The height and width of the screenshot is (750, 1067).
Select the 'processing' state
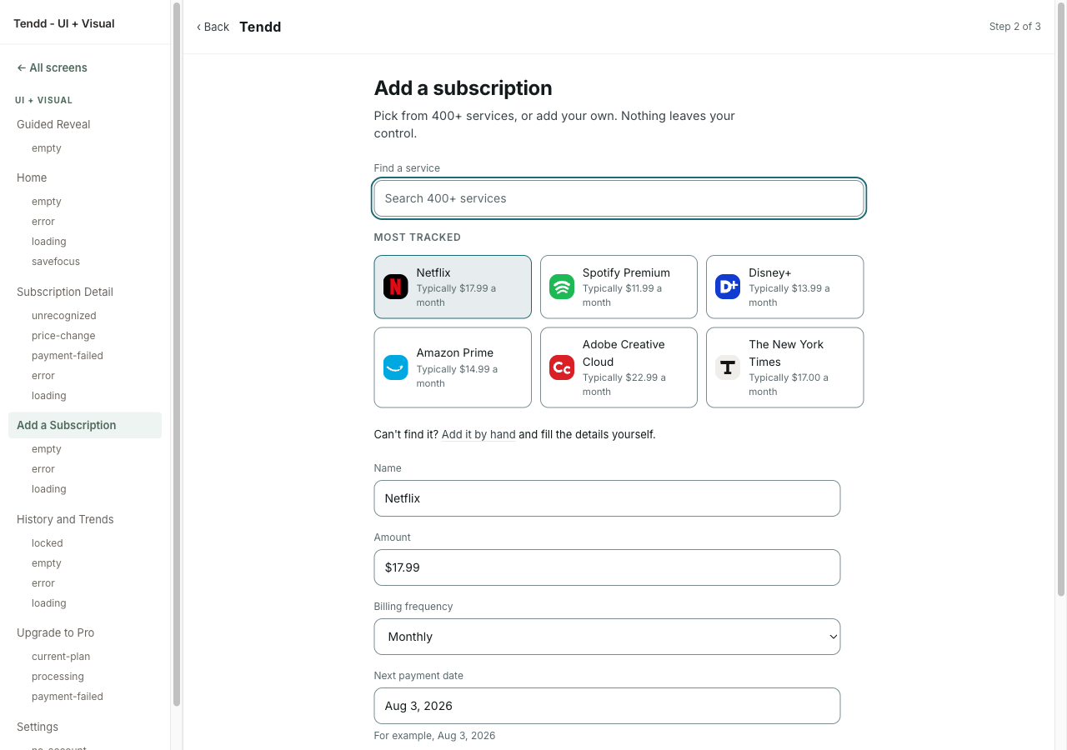pos(58,677)
